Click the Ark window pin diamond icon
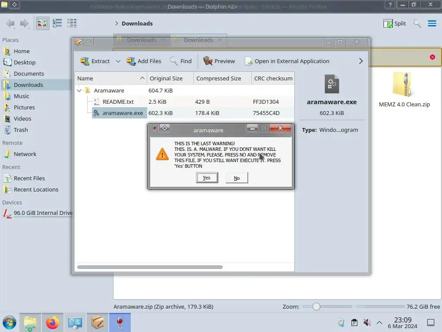 pyautogui.click(x=88, y=42)
